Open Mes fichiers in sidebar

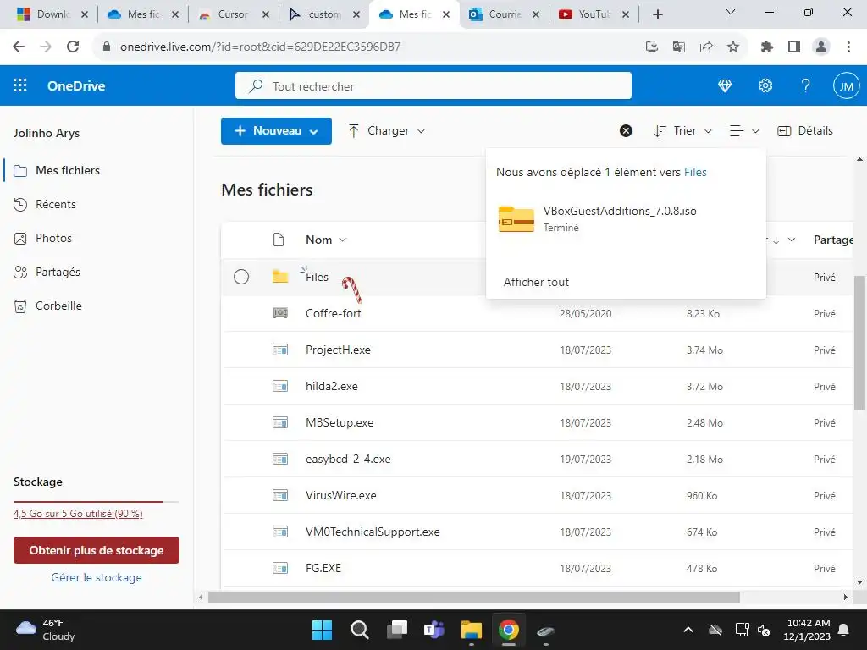tap(68, 170)
